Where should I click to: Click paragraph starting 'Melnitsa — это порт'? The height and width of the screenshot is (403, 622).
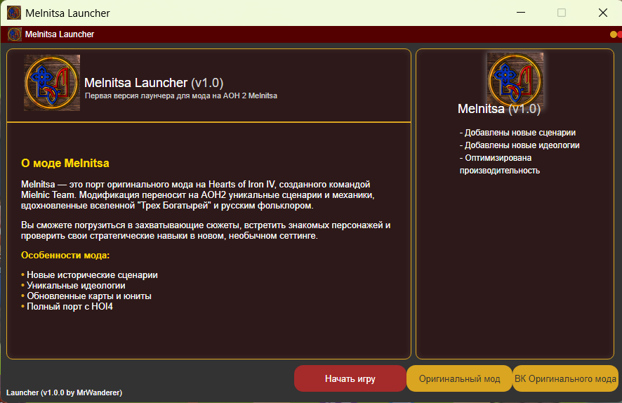click(197, 194)
